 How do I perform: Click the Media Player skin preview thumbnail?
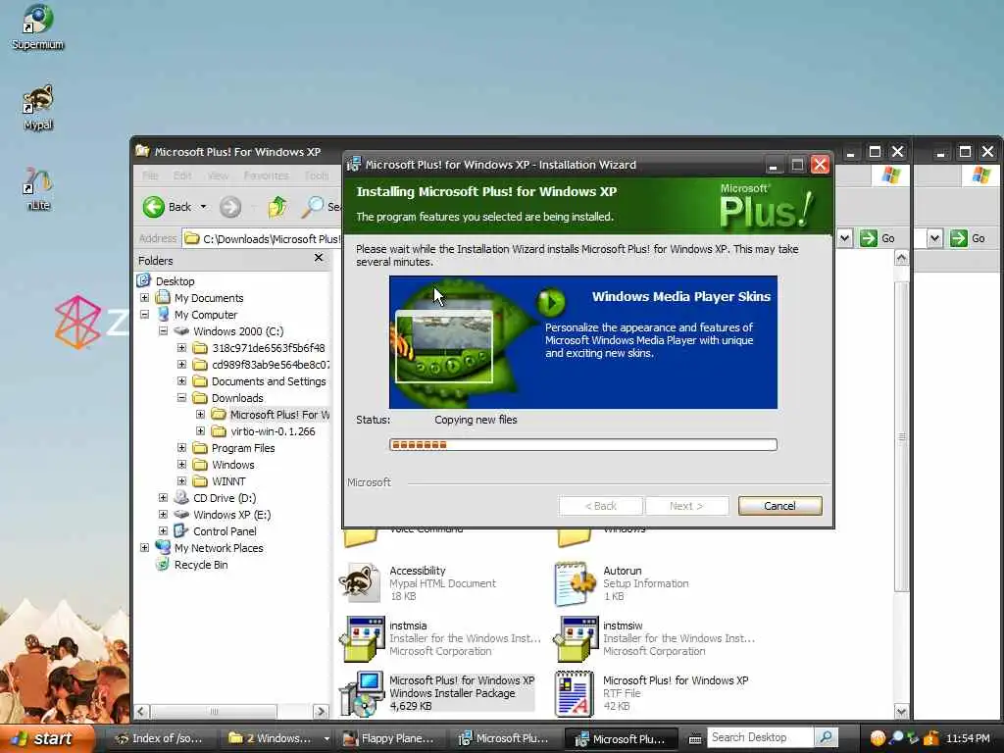[444, 346]
